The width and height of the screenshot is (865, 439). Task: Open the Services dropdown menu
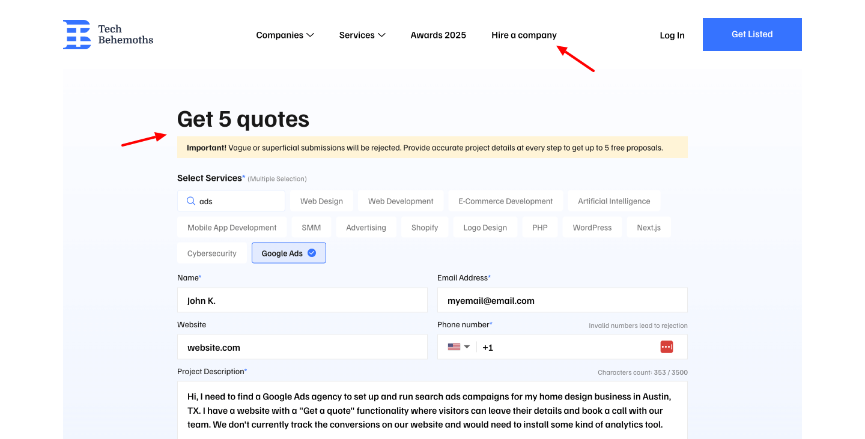pos(362,35)
